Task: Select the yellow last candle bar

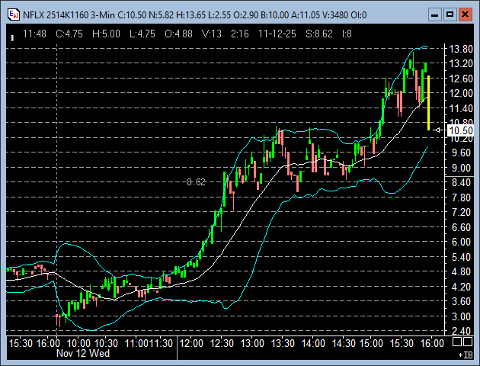Action: (429, 103)
